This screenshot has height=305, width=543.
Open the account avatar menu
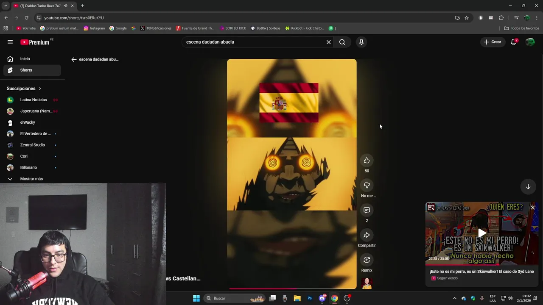pyautogui.click(x=530, y=42)
